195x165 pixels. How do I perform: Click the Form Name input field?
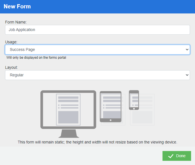coord(97,30)
